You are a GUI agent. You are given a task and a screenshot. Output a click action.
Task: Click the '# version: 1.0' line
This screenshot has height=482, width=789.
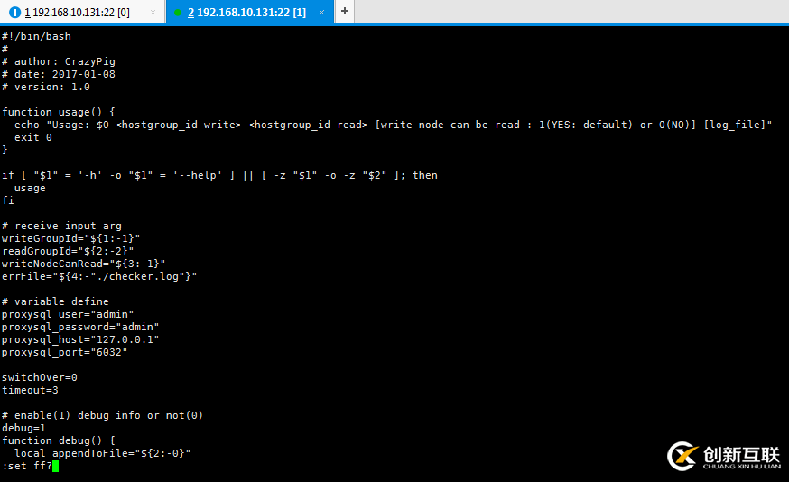46,87
